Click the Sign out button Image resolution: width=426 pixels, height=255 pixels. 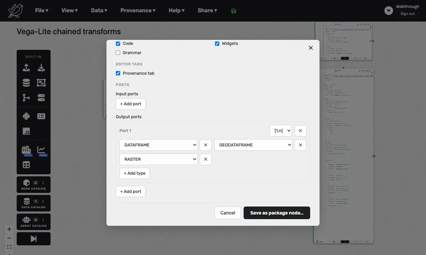[408, 14]
